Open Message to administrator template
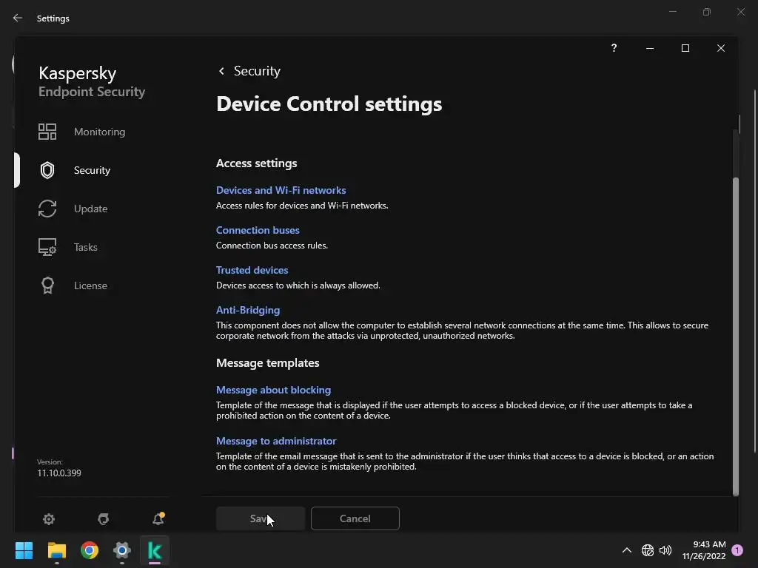Screen dimensions: 758x568 click(276, 441)
